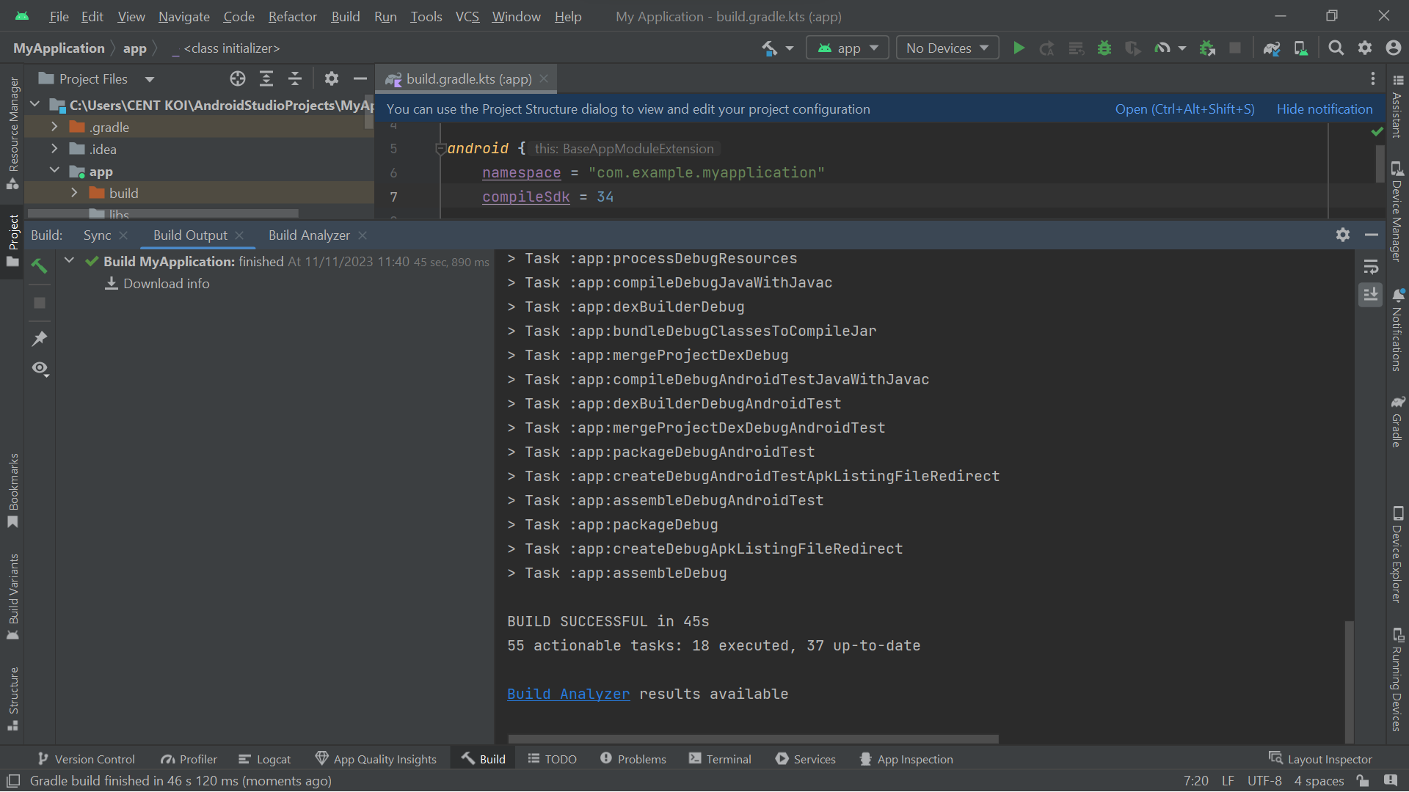Open Device Manager toolbar icon
This screenshot has height=792, width=1409.
pos(1300,48)
